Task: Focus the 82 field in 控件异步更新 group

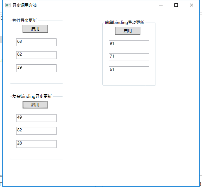Action: pyautogui.click(x=36, y=55)
